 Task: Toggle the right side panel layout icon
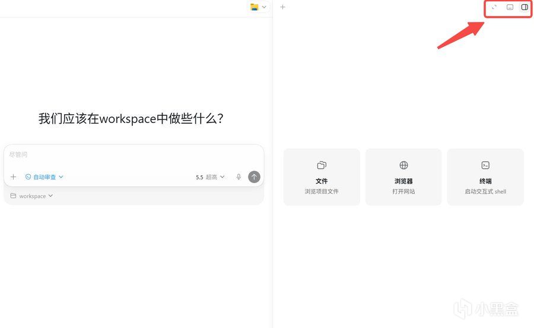tap(525, 7)
